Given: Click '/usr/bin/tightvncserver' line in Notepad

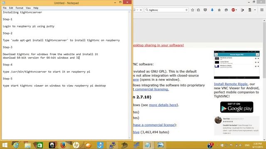Looking at the screenshot, I should pyautogui.click(x=47, y=72).
